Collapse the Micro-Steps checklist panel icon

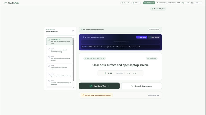73,31
